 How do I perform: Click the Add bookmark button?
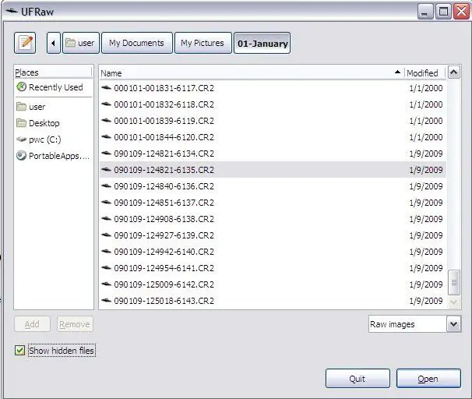[x=32, y=324]
